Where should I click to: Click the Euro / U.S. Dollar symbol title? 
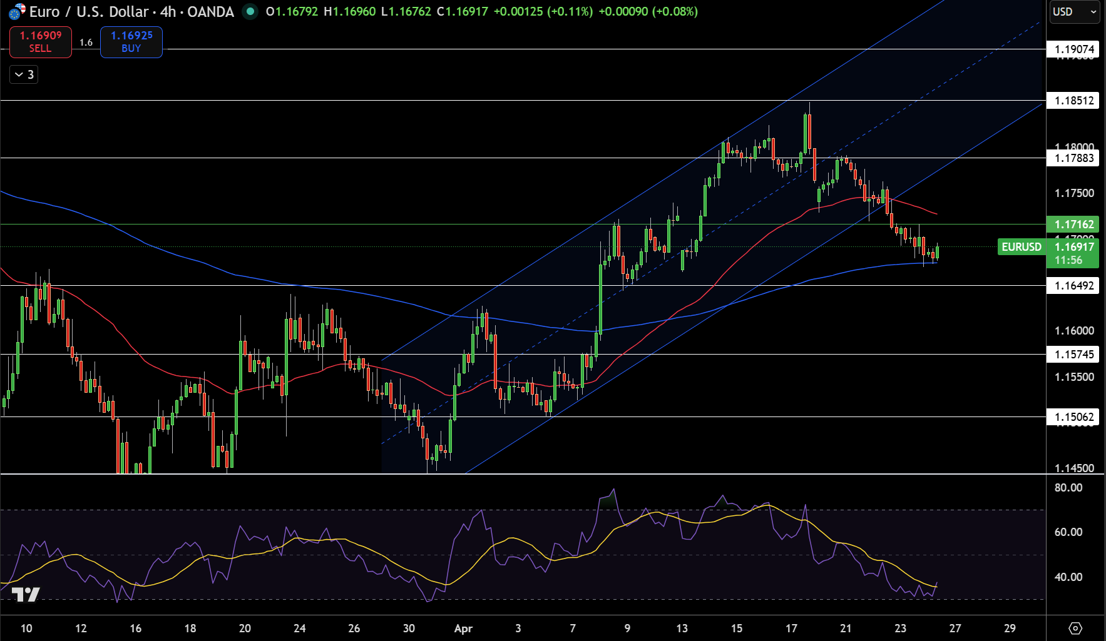(x=131, y=12)
